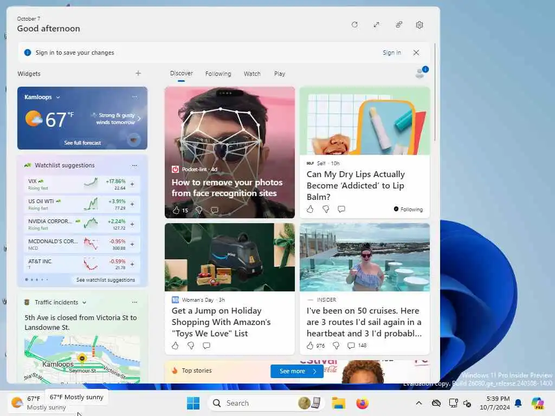This screenshot has height=416, width=555.
Task: Open the Play tab
Action: click(279, 74)
